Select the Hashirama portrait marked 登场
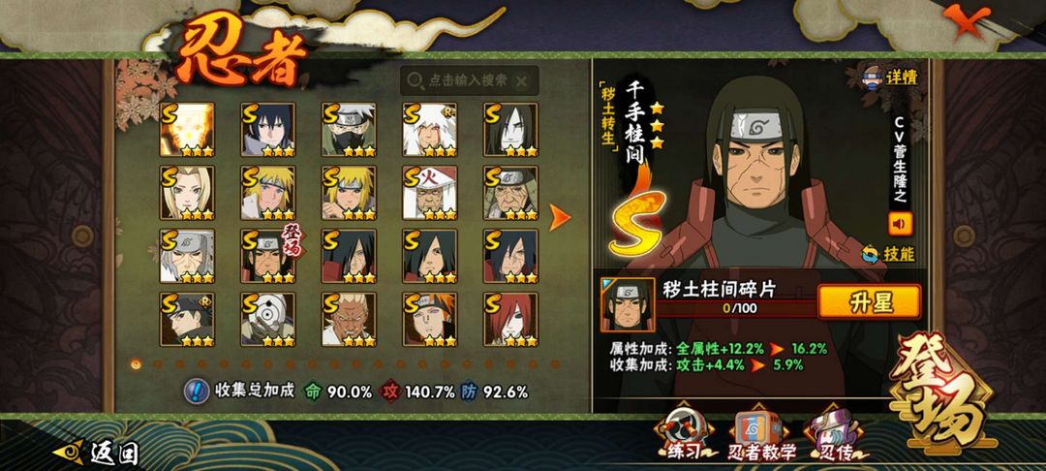Screen dimensions: 1046x471 (x=268, y=256)
